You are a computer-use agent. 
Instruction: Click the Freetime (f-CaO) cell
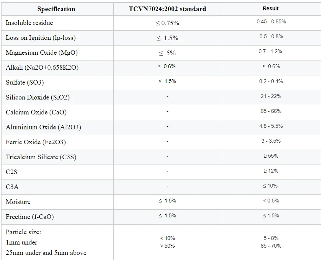click(x=29, y=217)
